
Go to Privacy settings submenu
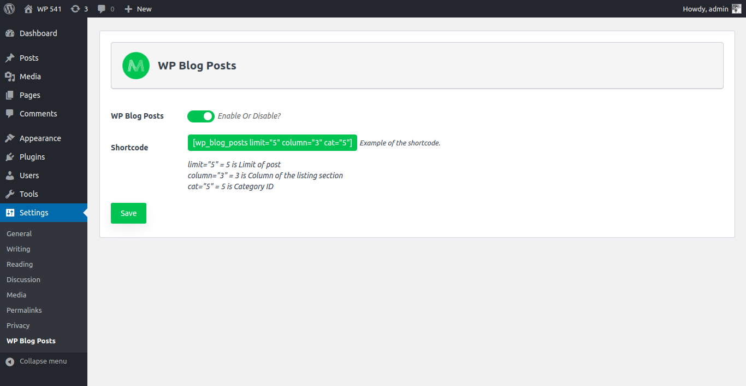[x=18, y=325]
